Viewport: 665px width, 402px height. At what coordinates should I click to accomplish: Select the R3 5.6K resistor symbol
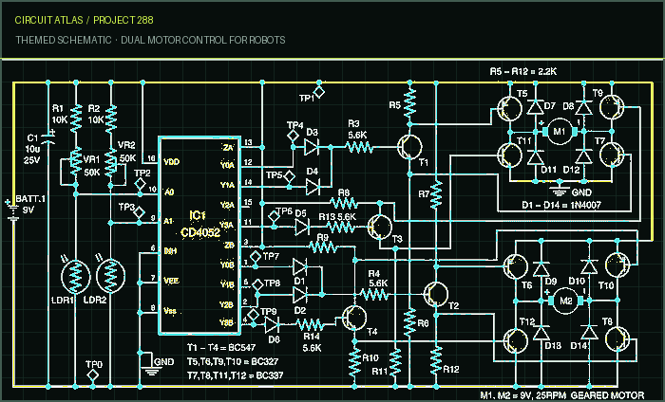click(x=359, y=147)
